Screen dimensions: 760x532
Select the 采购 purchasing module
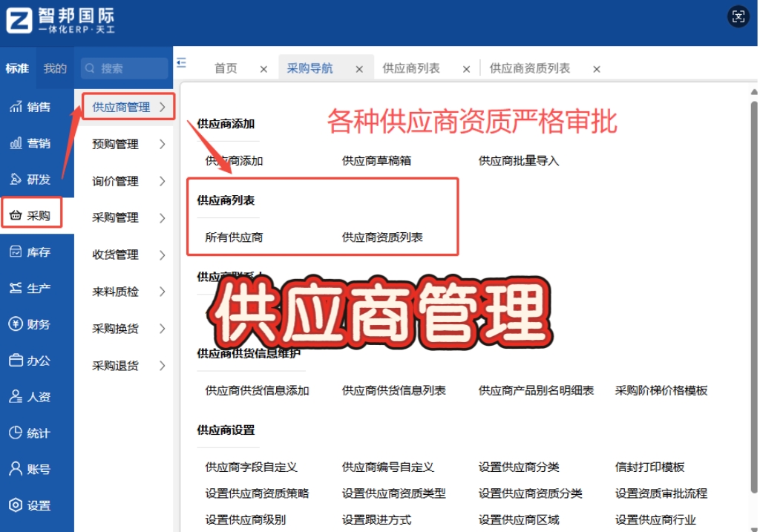tap(30, 216)
